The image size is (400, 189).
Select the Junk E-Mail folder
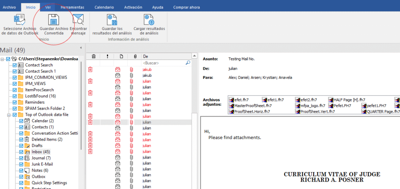(x=42, y=164)
